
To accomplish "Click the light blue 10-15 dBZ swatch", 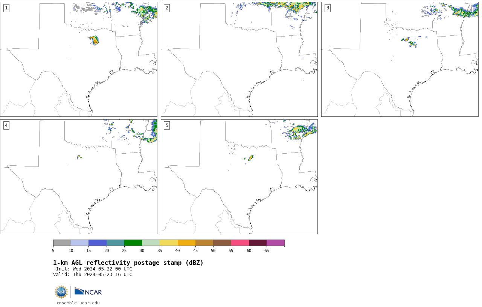I will [80, 243].
